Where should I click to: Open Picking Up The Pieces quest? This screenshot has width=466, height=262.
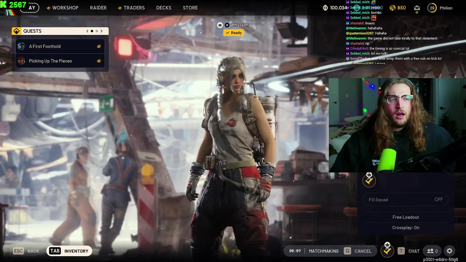60,61
